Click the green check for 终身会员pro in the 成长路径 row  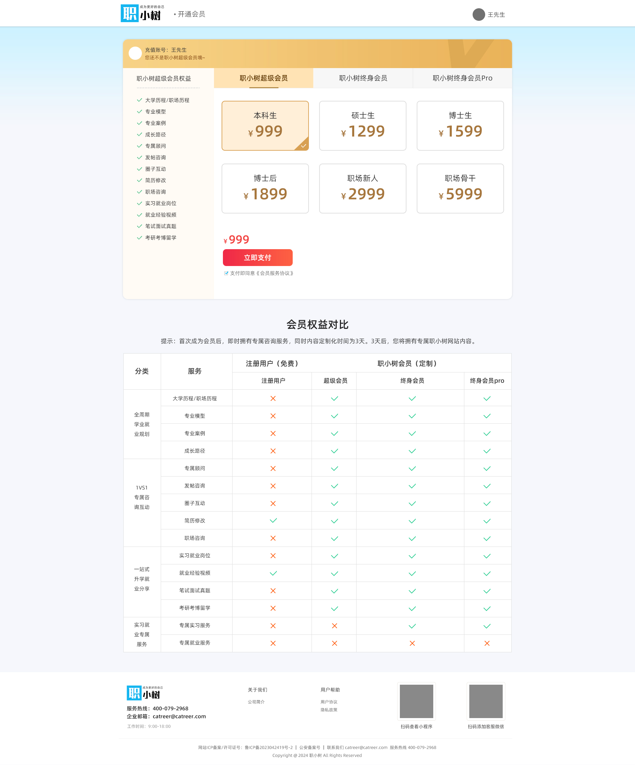click(487, 451)
